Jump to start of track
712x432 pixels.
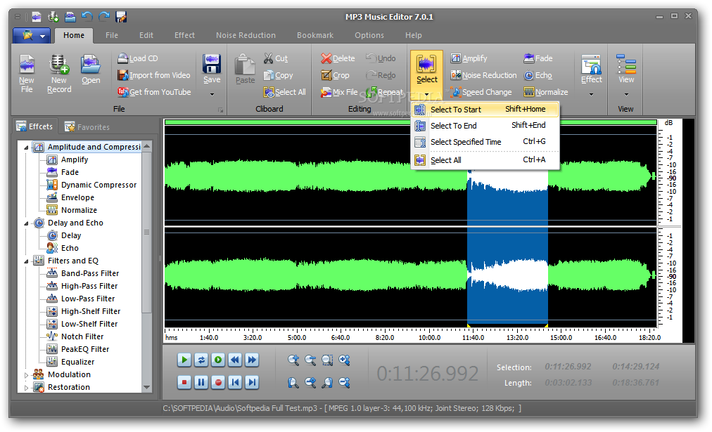coord(235,382)
